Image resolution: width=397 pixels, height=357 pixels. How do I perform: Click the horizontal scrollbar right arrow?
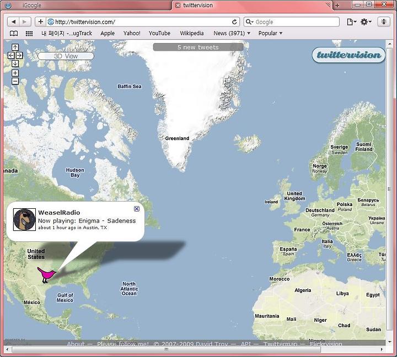click(x=382, y=349)
